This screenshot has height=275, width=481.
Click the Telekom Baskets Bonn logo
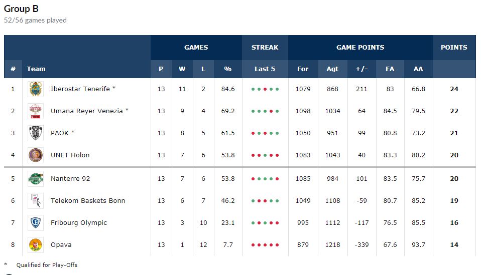[36, 201]
